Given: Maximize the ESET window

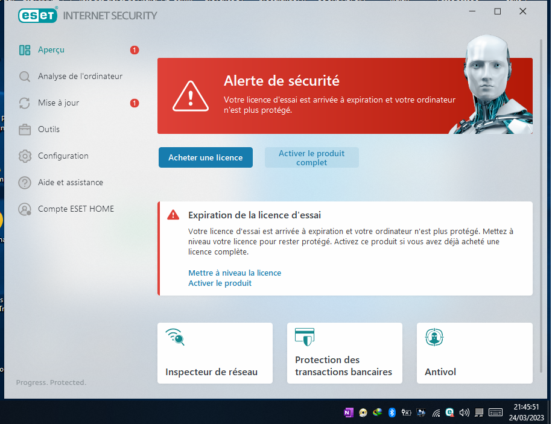Looking at the screenshot, I should pos(498,11).
